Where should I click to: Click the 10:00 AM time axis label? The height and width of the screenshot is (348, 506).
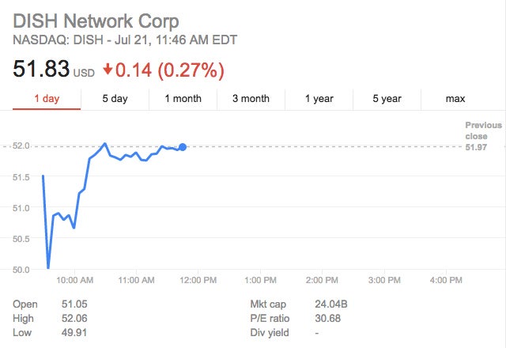pos(76,280)
